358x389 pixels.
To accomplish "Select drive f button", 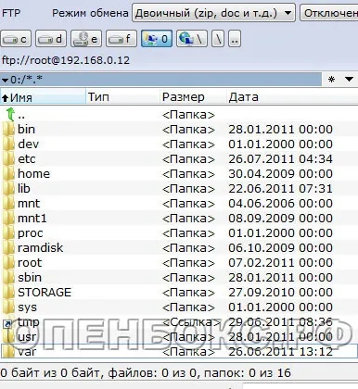I will pyautogui.click(x=121, y=39).
